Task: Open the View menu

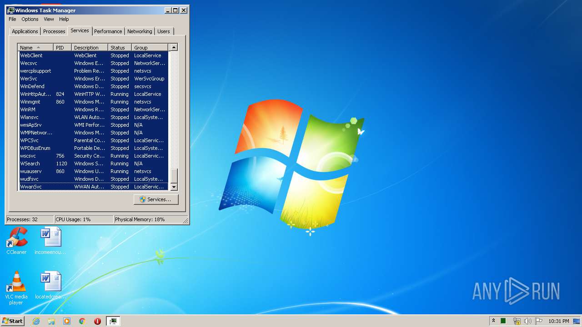Action: point(49,19)
